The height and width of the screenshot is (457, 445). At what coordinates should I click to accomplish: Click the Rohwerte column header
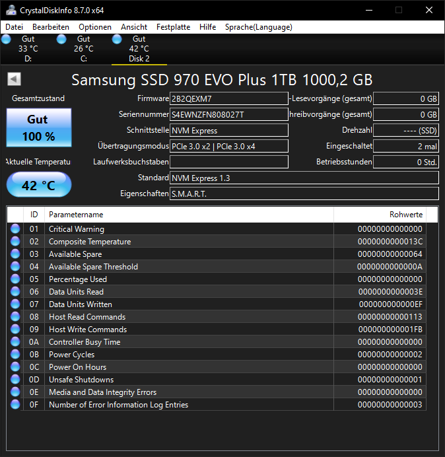pos(380,215)
